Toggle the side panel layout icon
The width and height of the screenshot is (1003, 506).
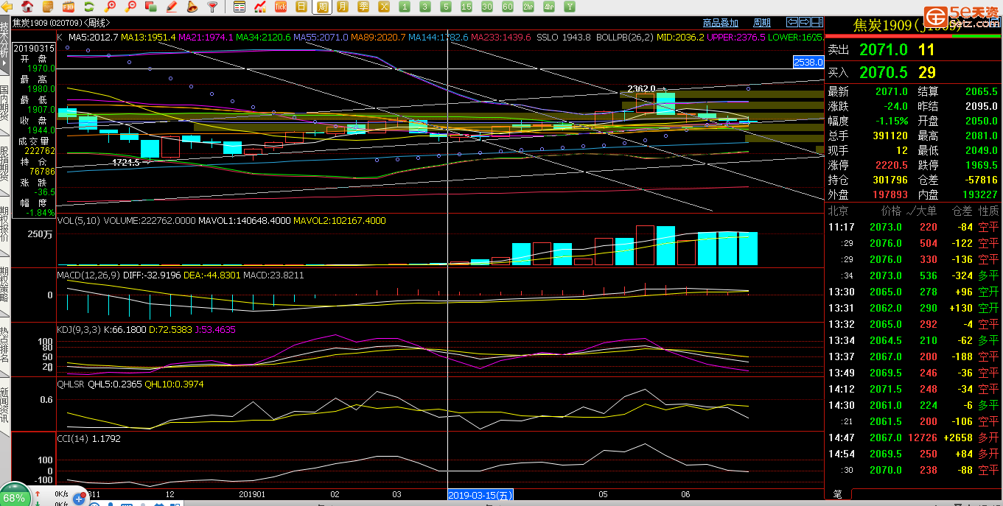click(817, 22)
